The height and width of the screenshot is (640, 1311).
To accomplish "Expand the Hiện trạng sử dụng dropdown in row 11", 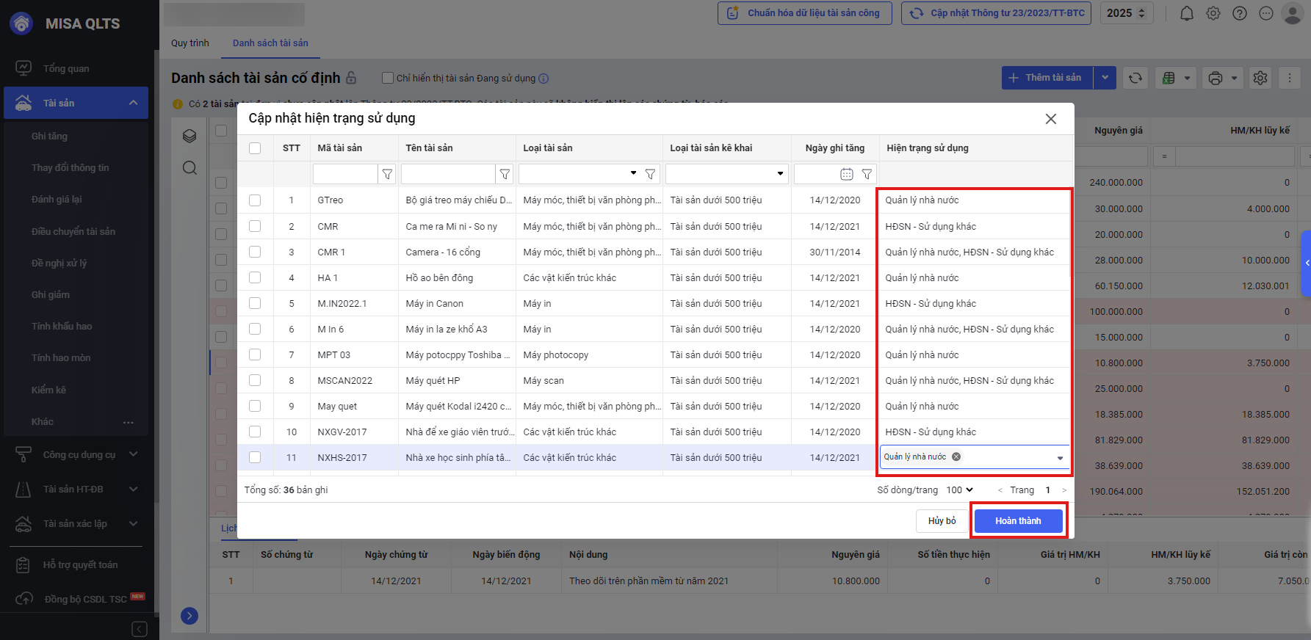I will (1059, 457).
